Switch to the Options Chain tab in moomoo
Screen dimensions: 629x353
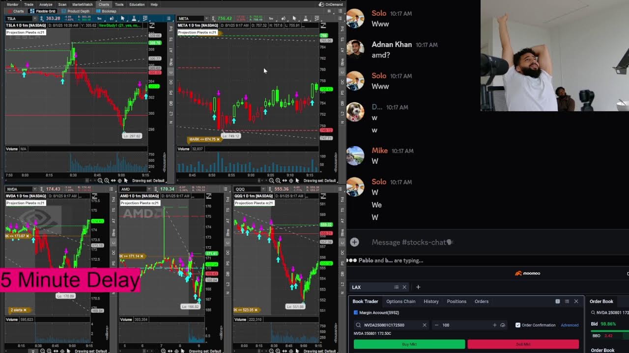point(400,302)
